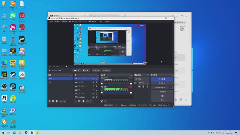Open the audio mixer bottom three-dot menu
Screen dimensions: 240x135
(x=106, y=101)
